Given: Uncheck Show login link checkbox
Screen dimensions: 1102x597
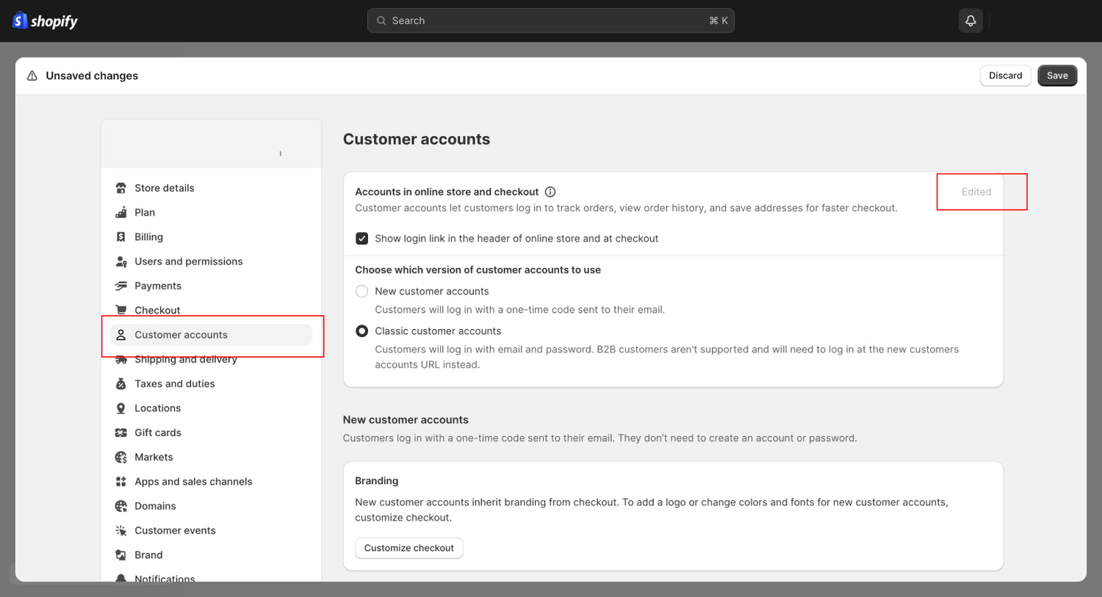Looking at the screenshot, I should 362,239.
